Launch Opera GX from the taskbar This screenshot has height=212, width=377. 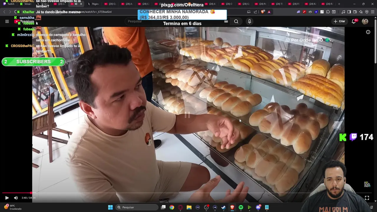[x=180, y=207]
